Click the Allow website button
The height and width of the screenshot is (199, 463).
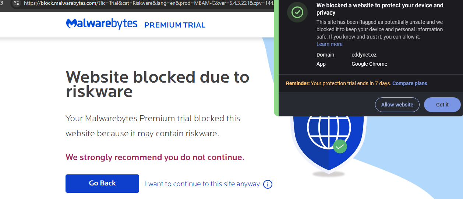click(x=397, y=105)
